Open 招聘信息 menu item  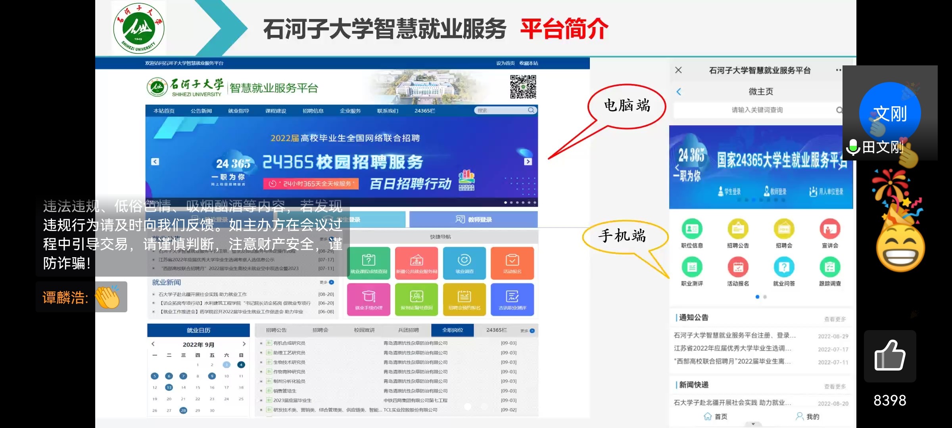[313, 111]
